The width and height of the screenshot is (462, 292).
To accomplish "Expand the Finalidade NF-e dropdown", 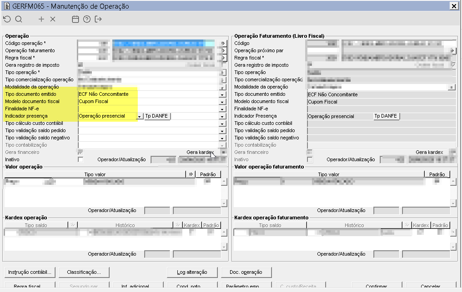I will [x=222, y=109].
